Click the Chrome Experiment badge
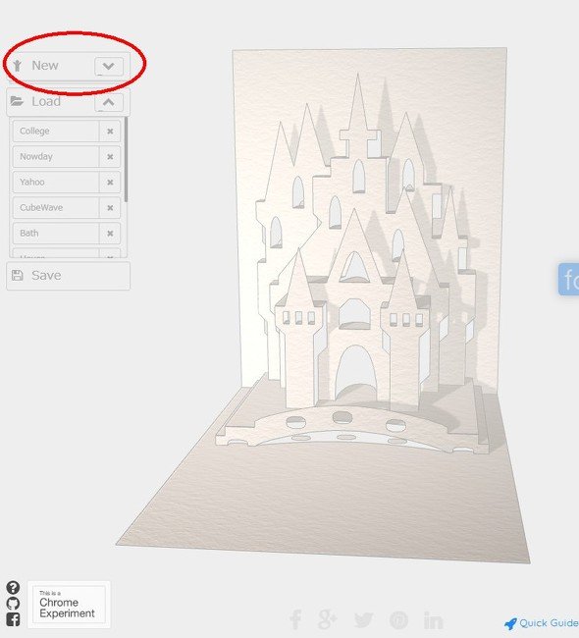Screen dimensions: 579x638 click(x=69, y=605)
